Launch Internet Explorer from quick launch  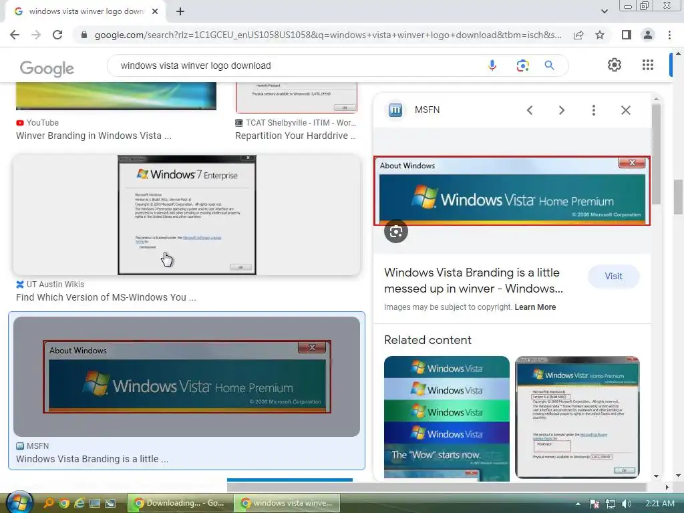tap(79, 504)
